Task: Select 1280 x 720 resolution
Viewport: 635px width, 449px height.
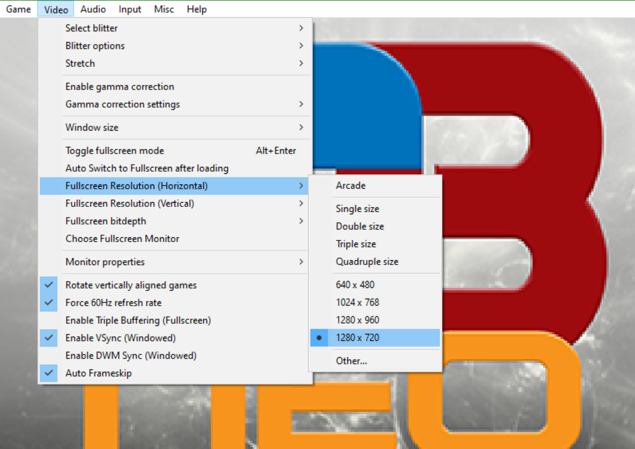Action: (375, 338)
